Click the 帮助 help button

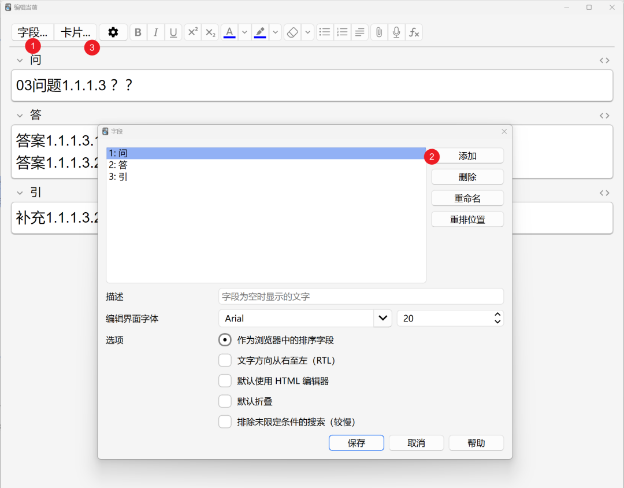(x=476, y=443)
